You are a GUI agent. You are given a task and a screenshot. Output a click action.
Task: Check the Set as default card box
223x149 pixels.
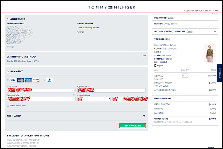(x=8, y=106)
